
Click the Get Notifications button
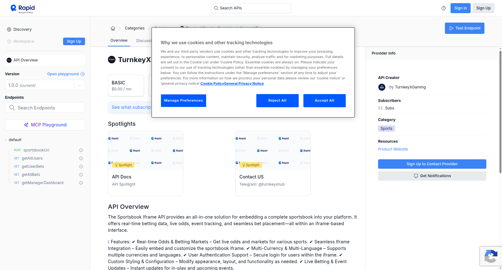pos(432,176)
